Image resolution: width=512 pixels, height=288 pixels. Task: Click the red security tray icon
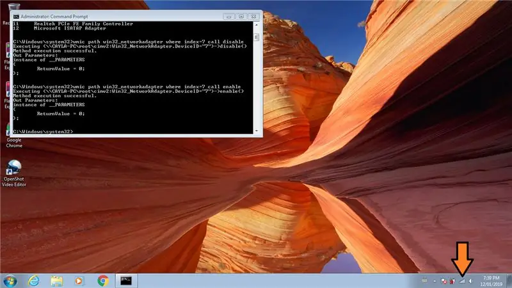click(x=452, y=281)
